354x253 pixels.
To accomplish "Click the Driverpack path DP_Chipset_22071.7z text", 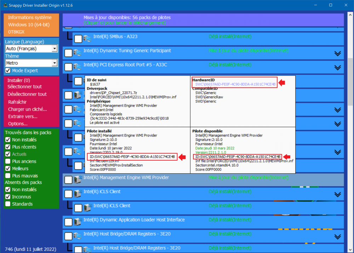I will tap(113, 93).
